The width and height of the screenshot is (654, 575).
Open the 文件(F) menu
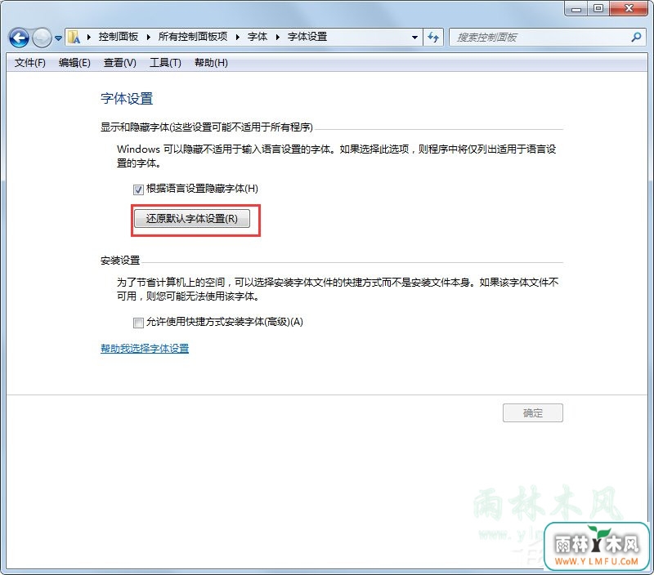[x=29, y=63]
